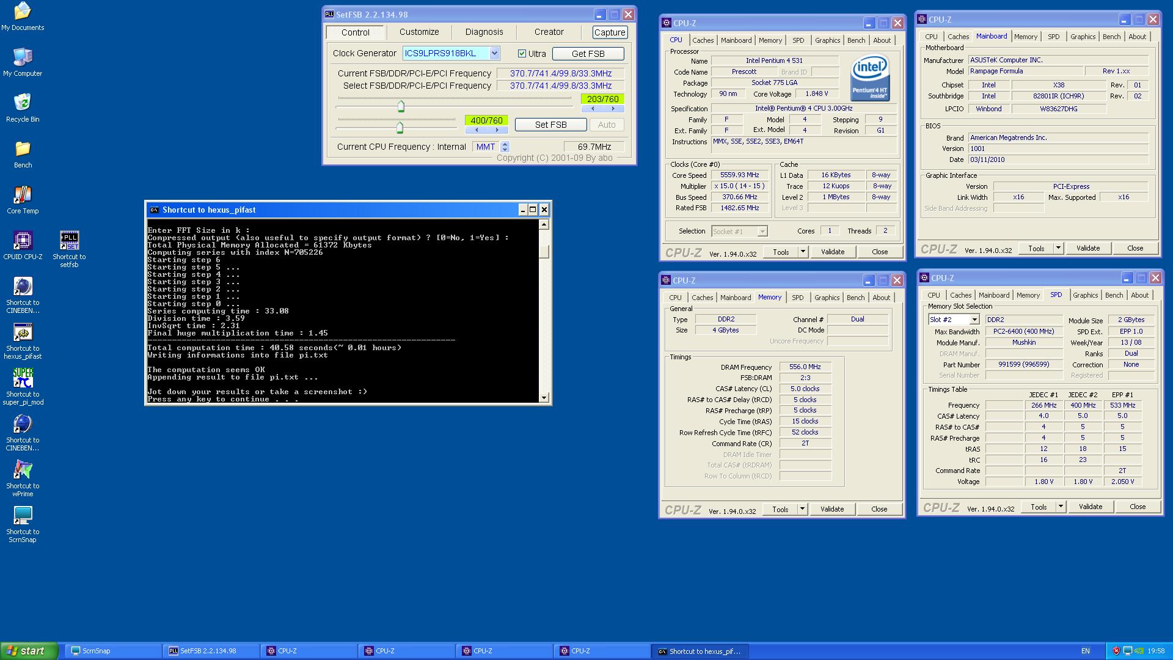Click the Get FSB button
The image size is (1173, 660).
pyautogui.click(x=588, y=54)
